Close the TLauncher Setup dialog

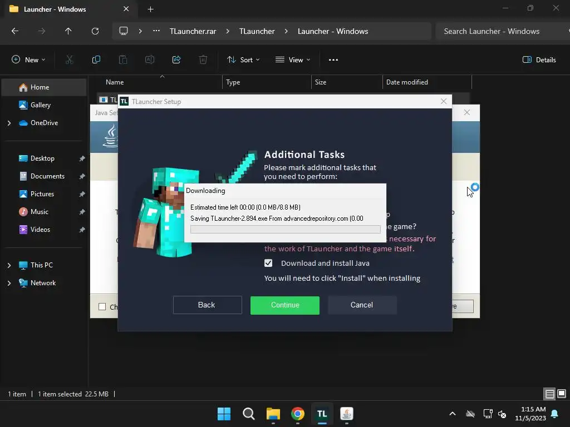pos(444,101)
